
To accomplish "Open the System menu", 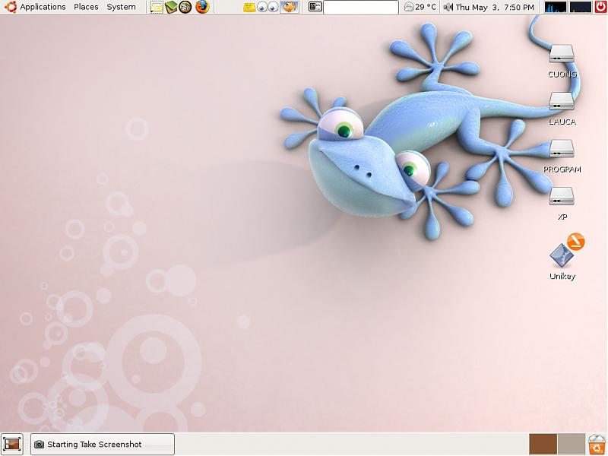I will tap(121, 7).
